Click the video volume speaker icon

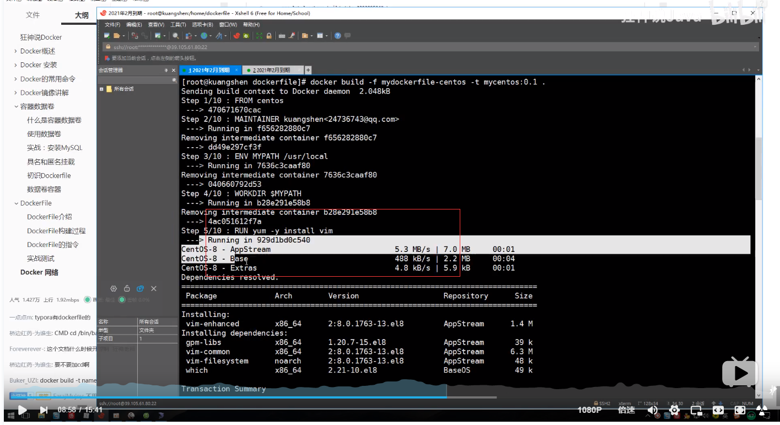coord(653,410)
